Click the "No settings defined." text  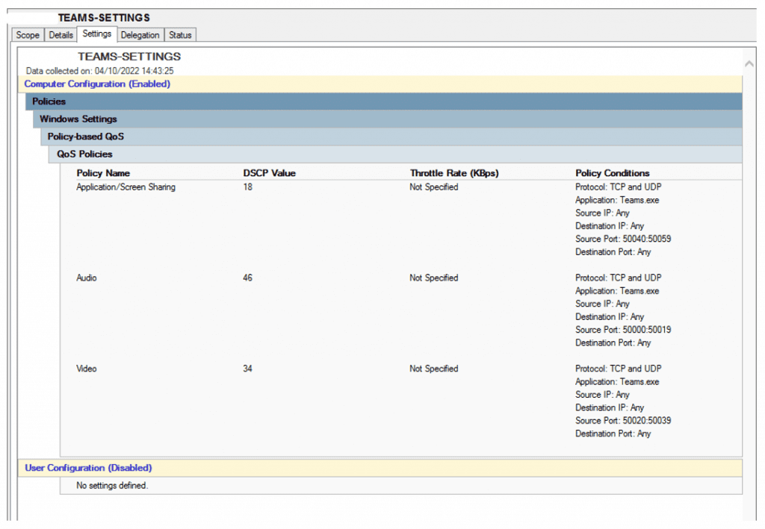112,486
